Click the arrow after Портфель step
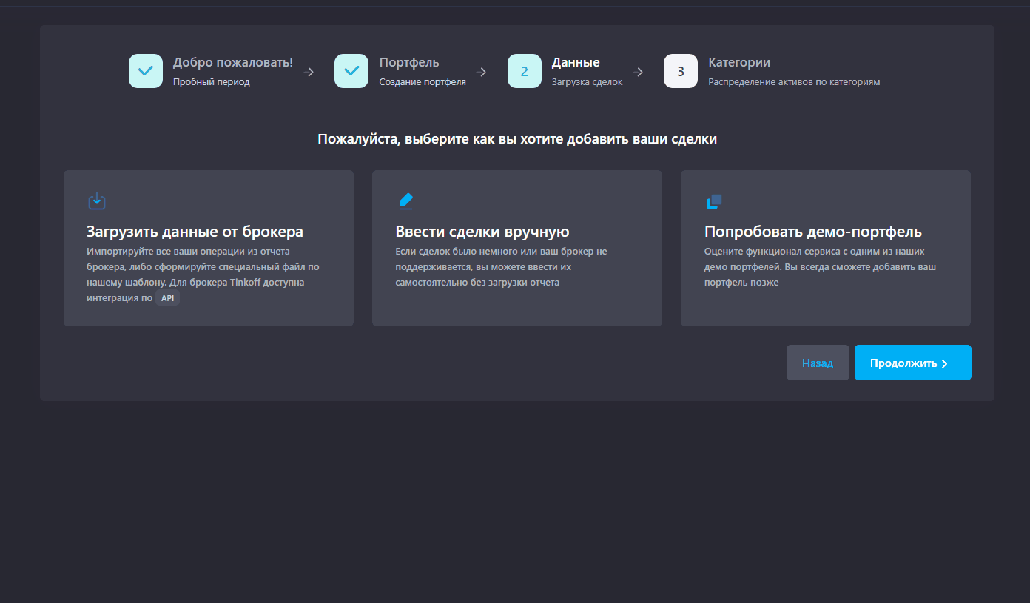 [482, 72]
